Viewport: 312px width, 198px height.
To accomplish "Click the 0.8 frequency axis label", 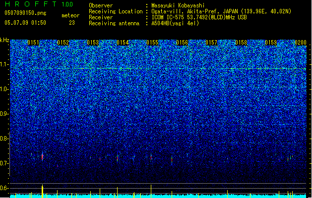I will click(4, 139).
